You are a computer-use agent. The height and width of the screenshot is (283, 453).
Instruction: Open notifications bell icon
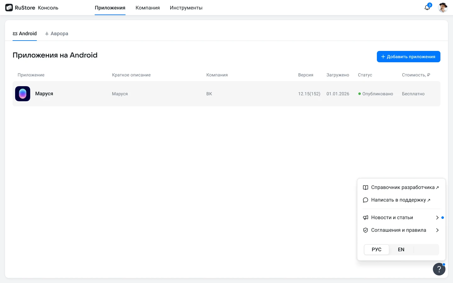pyautogui.click(x=427, y=7)
